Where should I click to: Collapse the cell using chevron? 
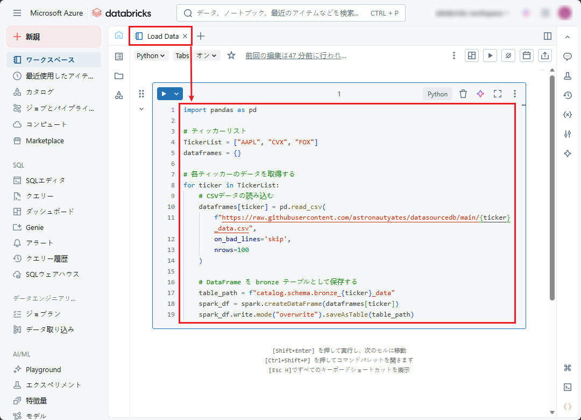tap(141, 109)
